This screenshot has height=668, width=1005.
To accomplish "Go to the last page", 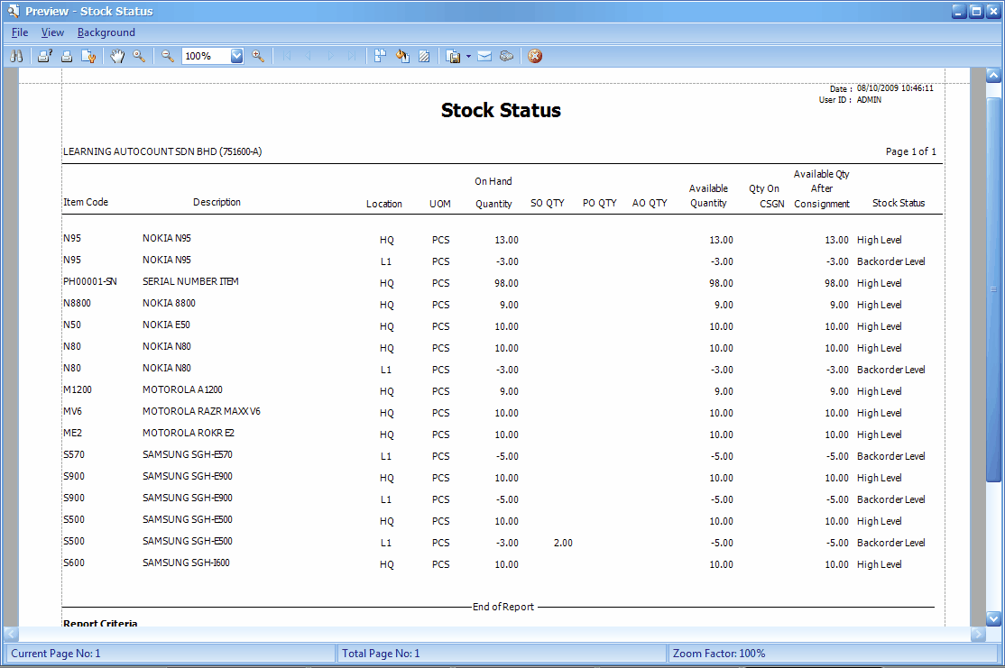I will 352,57.
